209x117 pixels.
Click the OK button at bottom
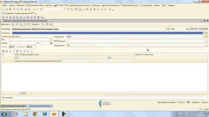(x=188, y=102)
